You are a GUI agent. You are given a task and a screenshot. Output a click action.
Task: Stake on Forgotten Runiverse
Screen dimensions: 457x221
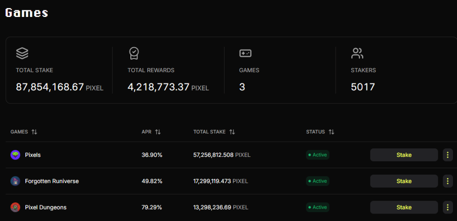[404, 181]
